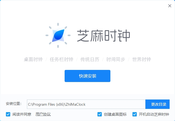Toggle the 阅读并同意 agreement checkbox
The image size is (175, 121).
pyautogui.click(x=8, y=114)
